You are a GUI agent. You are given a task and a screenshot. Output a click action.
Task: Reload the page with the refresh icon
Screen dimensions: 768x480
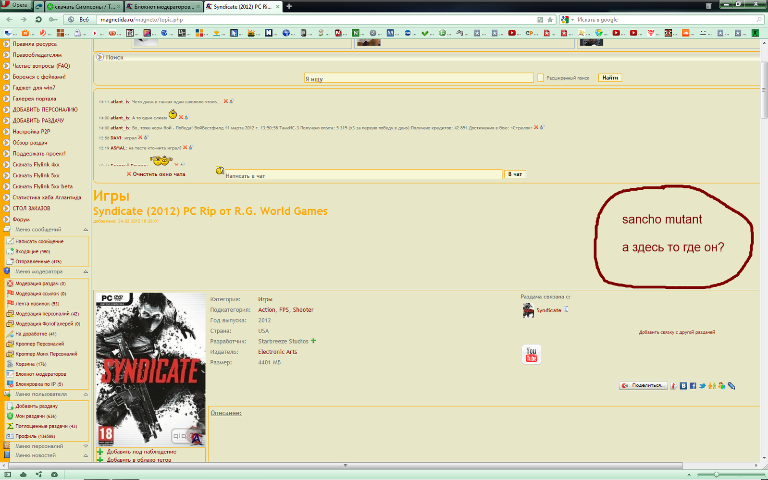click(38, 20)
